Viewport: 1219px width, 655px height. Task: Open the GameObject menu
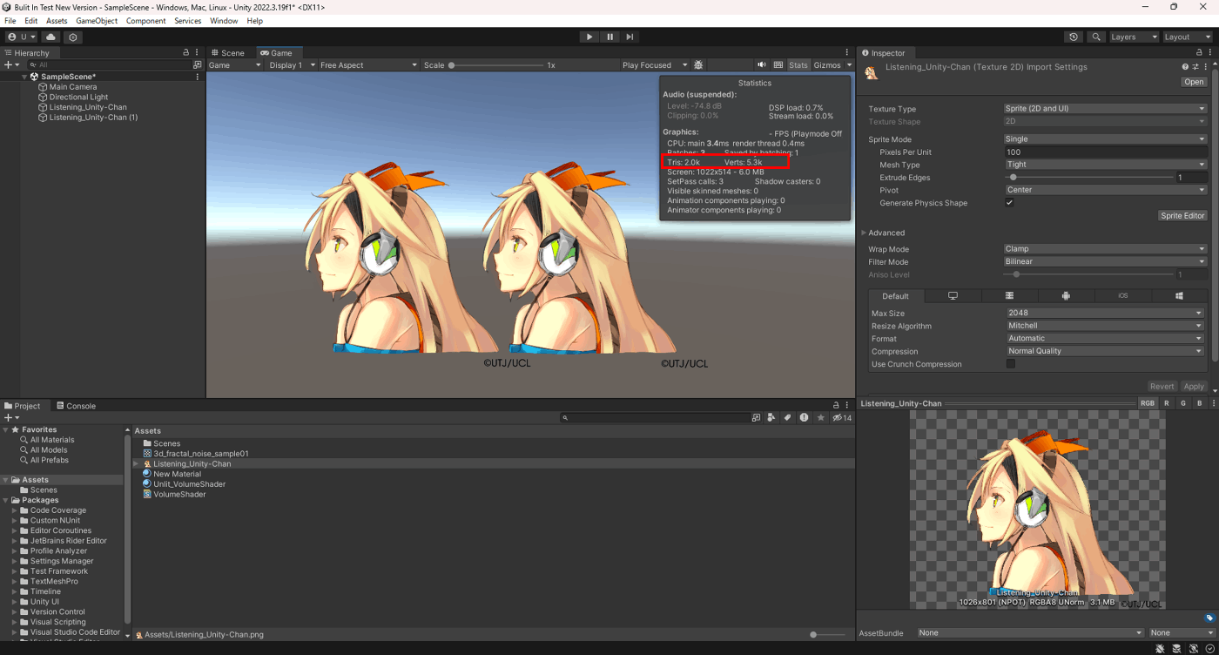click(97, 21)
